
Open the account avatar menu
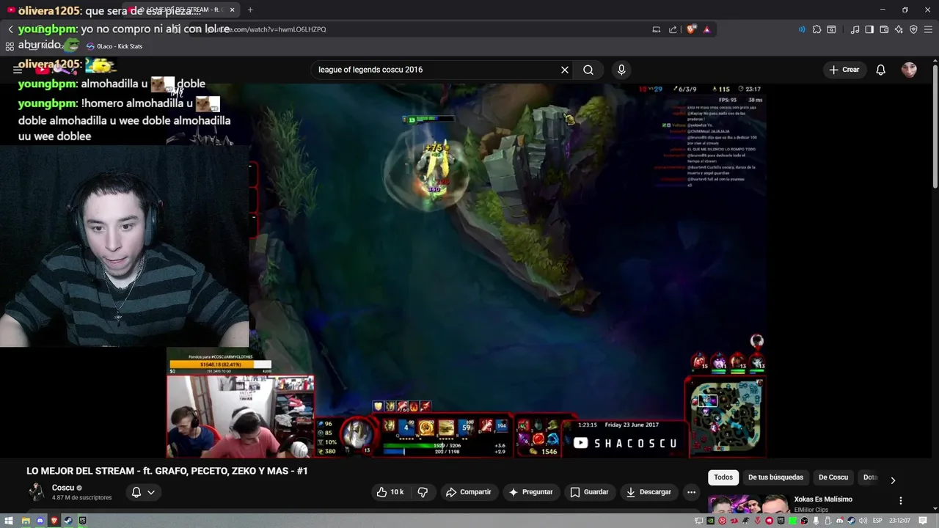click(x=909, y=70)
